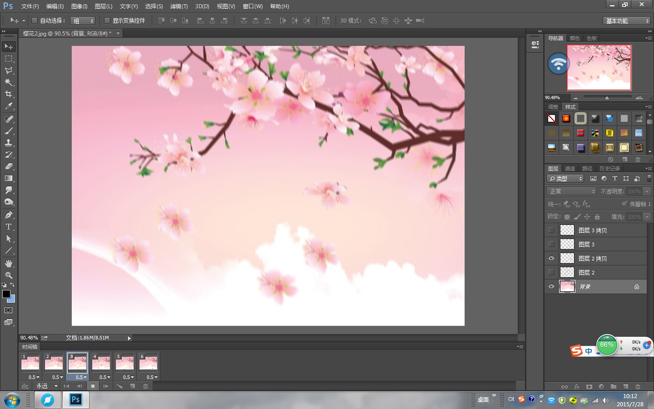Open the 永远 loop options dropdown
This screenshot has width=654, height=409.
48,386
